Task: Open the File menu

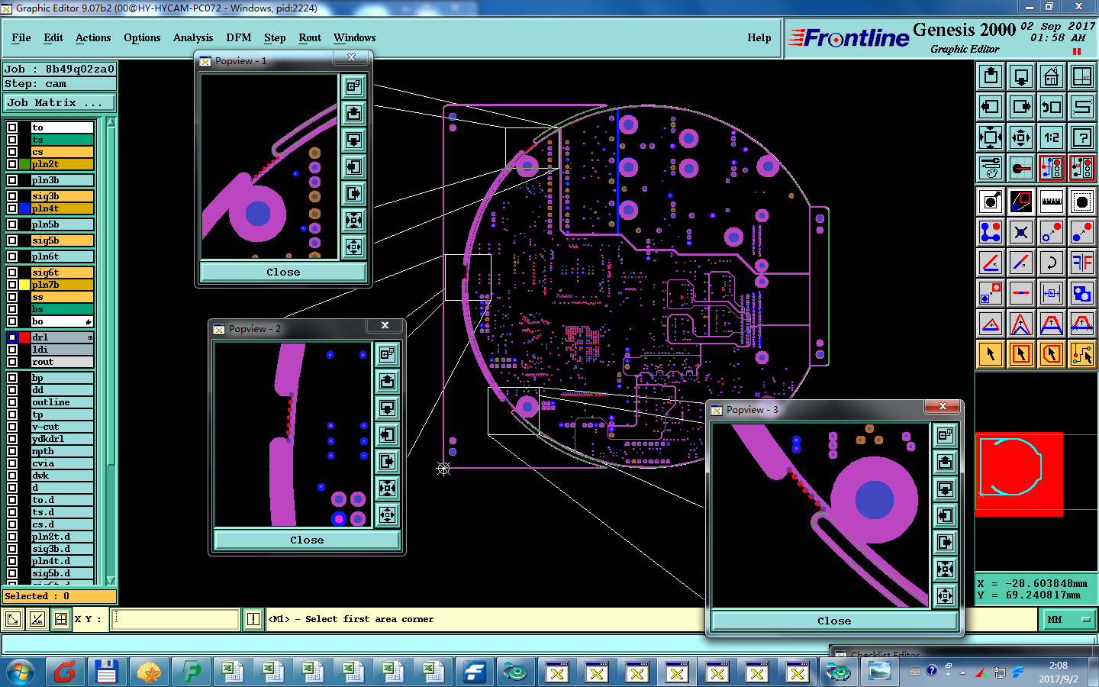Action: coord(21,37)
